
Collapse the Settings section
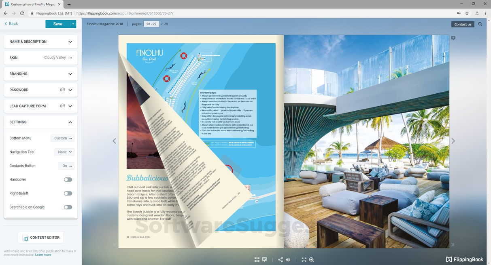tap(70, 122)
